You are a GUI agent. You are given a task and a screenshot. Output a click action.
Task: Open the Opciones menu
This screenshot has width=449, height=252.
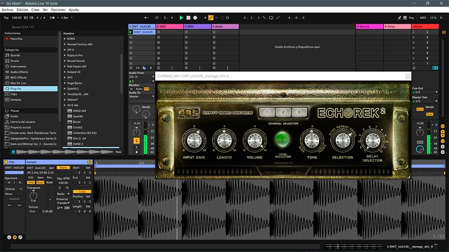coord(58,10)
